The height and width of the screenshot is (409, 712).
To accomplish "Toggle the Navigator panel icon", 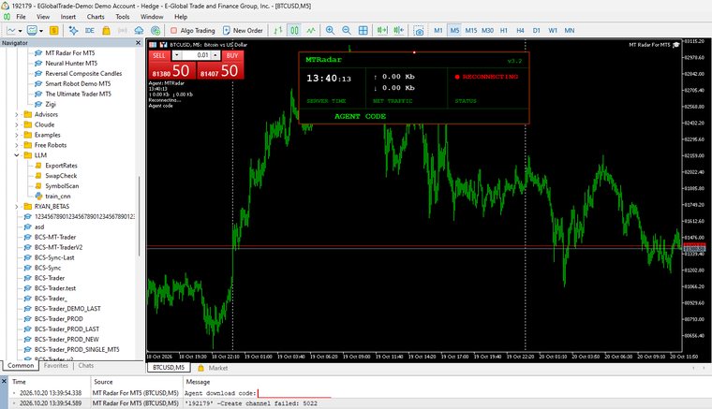I will point(73,30).
